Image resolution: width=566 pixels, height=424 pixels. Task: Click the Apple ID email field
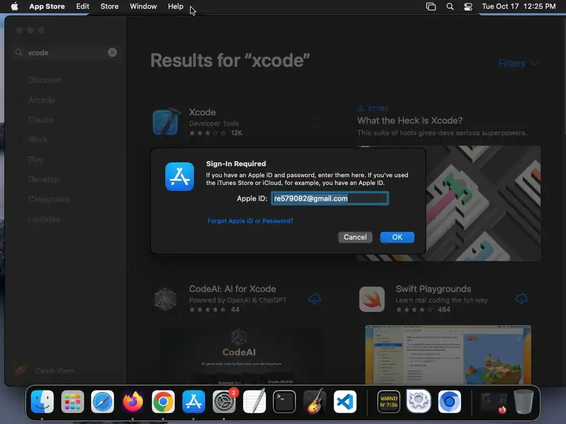329,198
